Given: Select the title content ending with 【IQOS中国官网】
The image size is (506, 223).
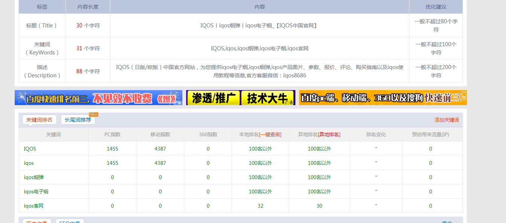Looking at the screenshot, I should coord(260,26).
